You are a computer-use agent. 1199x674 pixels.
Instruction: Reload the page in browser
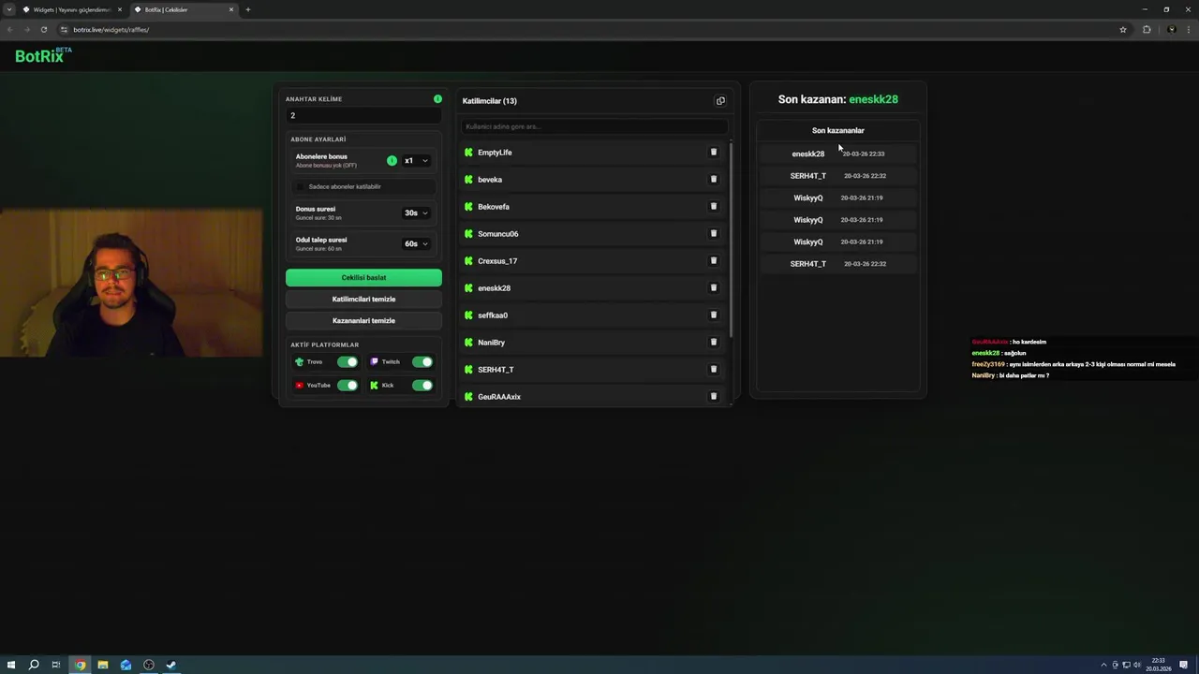tap(43, 29)
